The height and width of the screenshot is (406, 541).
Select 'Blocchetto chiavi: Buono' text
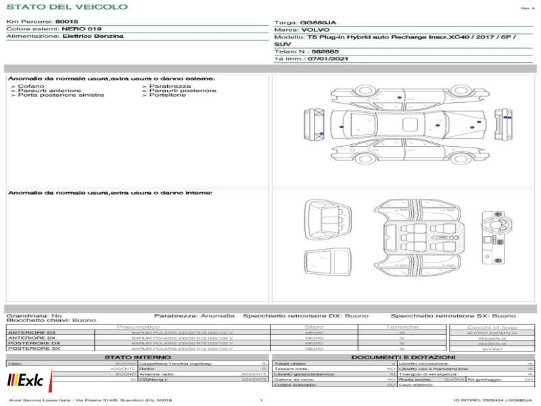click(51, 320)
